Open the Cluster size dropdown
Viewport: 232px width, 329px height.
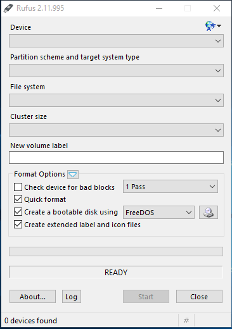point(116,130)
